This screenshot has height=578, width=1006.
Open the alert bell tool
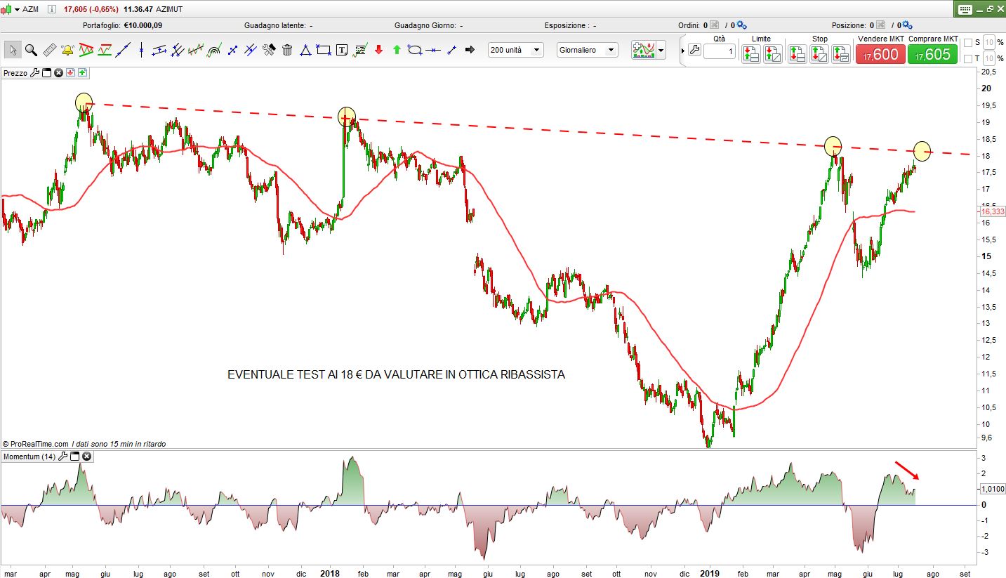point(67,50)
